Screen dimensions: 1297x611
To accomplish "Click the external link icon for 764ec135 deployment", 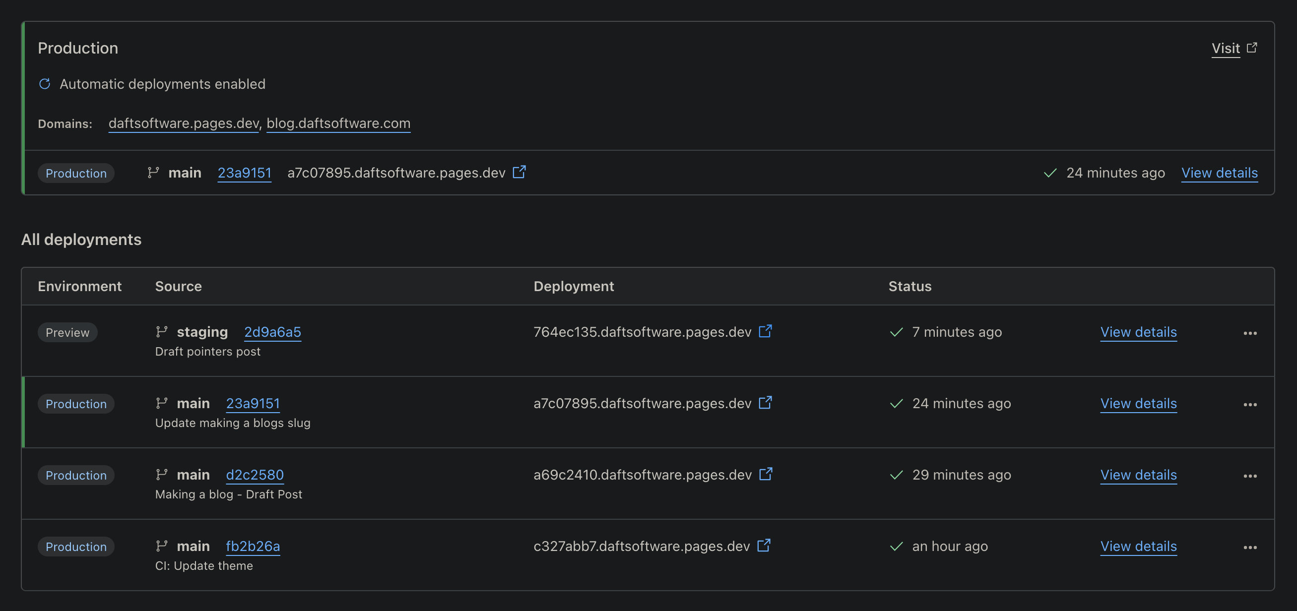I will [766, 332].
